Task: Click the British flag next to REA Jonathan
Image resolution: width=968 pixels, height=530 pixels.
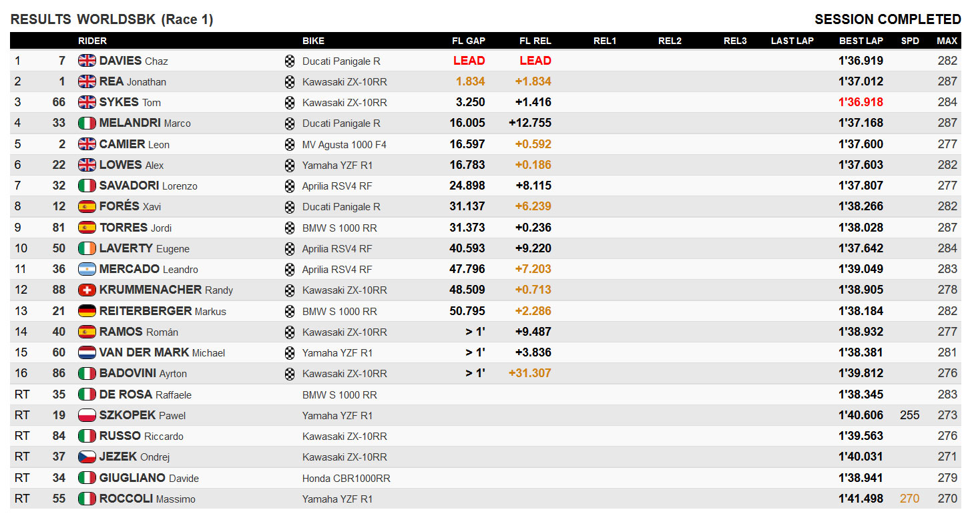Action: [x=87, y=81]
